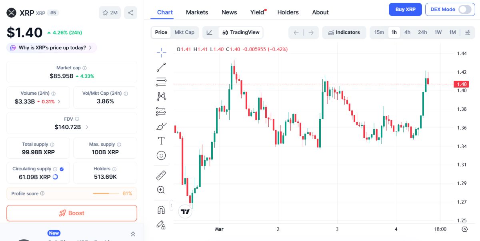The height and width of the screenshot is (241, 480).
Task: Click the Boost button
Action: point(72,213)
